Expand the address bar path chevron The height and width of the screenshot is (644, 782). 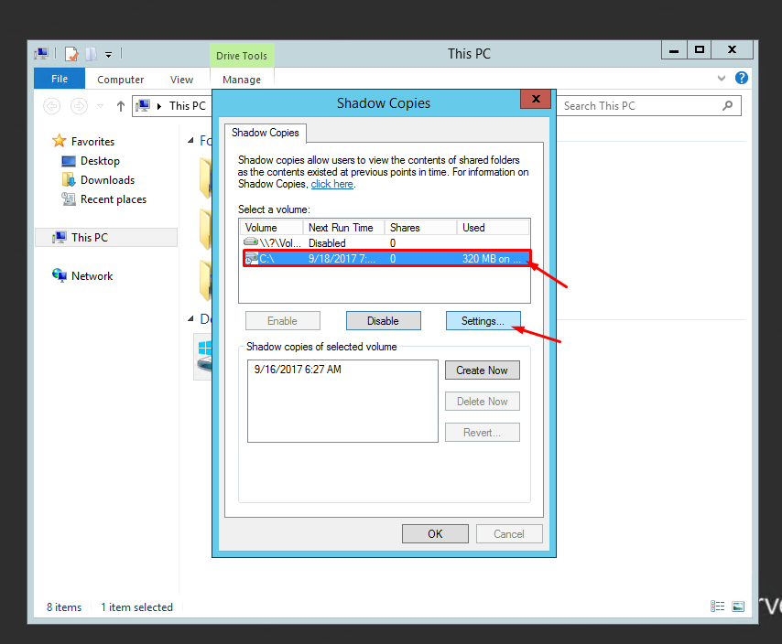click(159, 106)
